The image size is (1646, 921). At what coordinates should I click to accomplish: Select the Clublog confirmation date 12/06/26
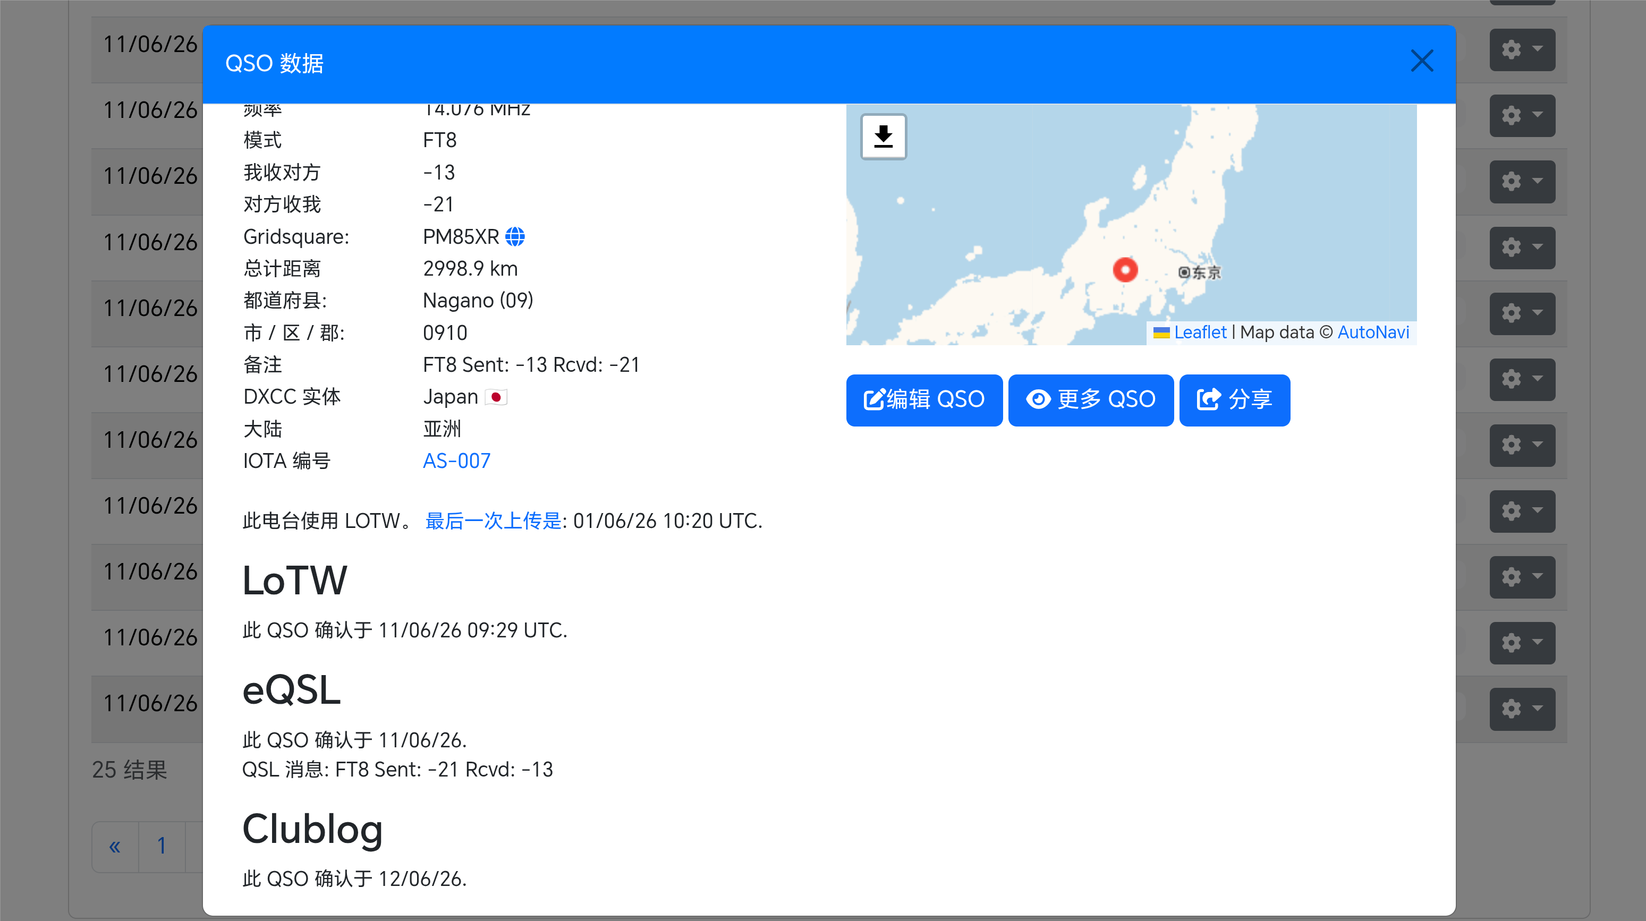click(421, 880)
